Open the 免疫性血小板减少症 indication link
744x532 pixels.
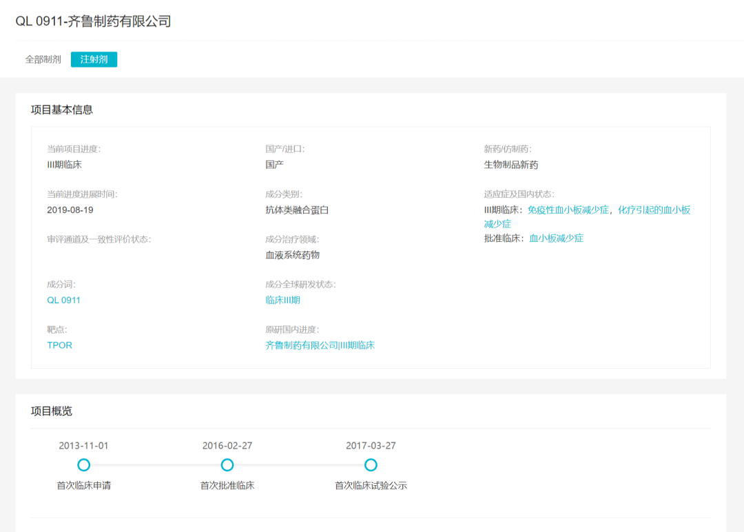[x=568, y=209]
